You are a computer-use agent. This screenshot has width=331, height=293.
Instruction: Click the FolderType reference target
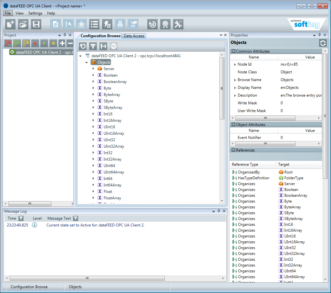click(x=294, y=178)
